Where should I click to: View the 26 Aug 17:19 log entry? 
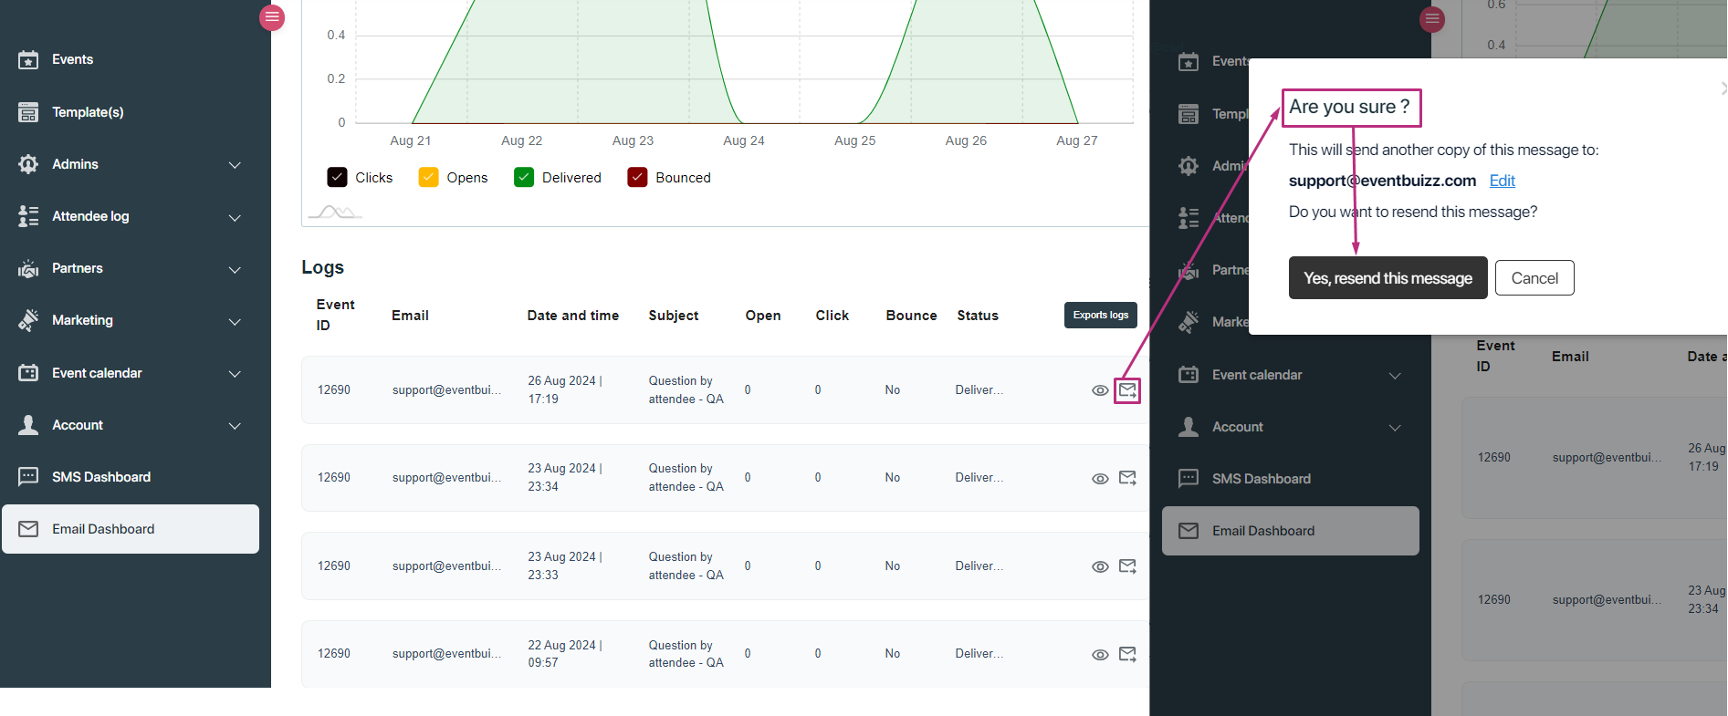point(1100,390)
